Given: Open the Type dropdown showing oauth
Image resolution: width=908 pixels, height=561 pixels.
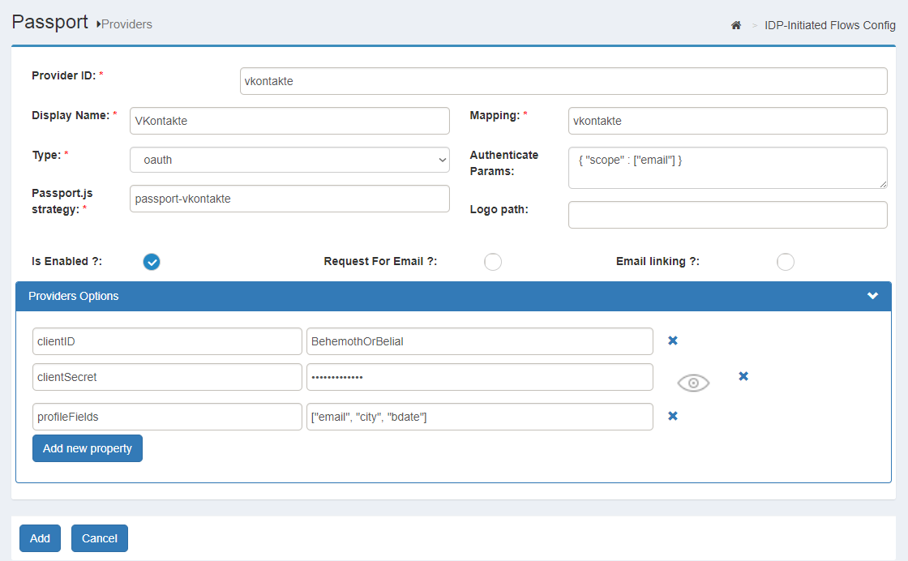Looking at the screenshot, I should (289, 160).
